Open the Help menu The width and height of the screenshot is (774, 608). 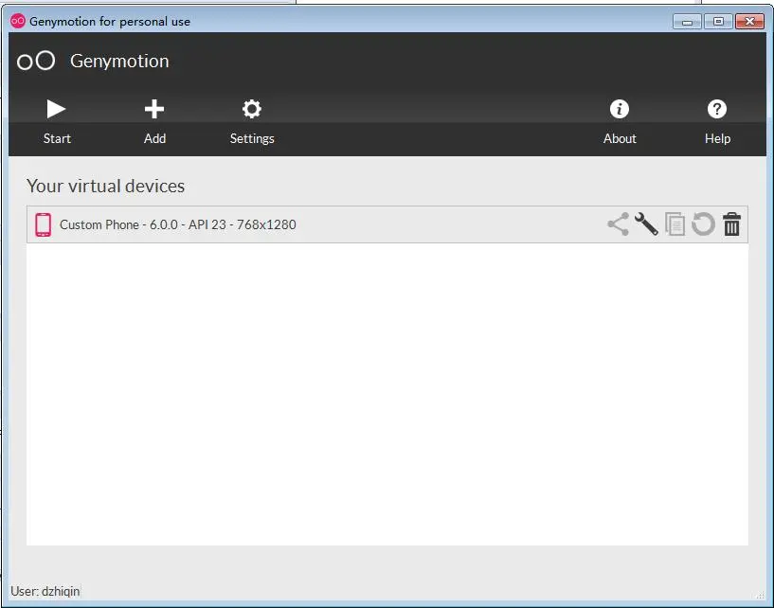[717, 121]
